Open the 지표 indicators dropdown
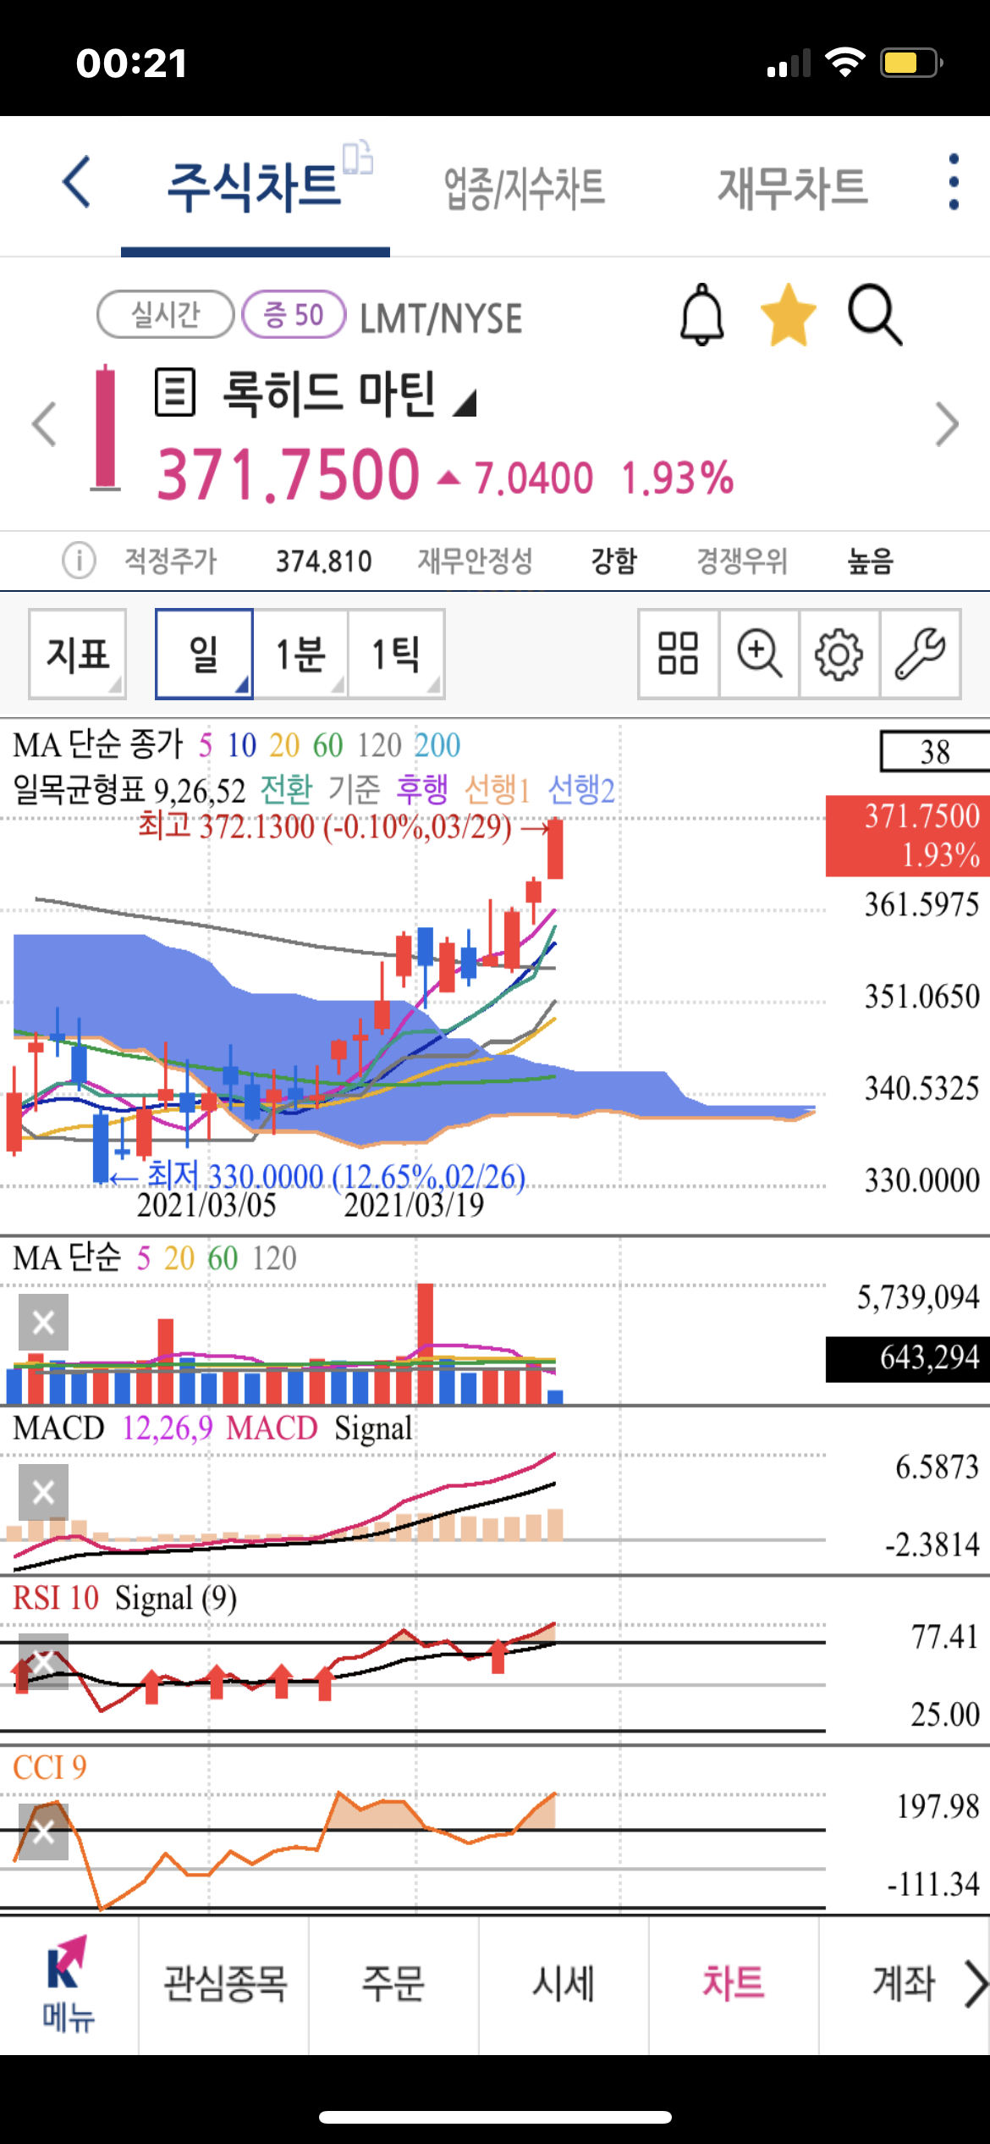This screenshot has height=2144, width=990. pyautogui.click(x=78, y=654)
